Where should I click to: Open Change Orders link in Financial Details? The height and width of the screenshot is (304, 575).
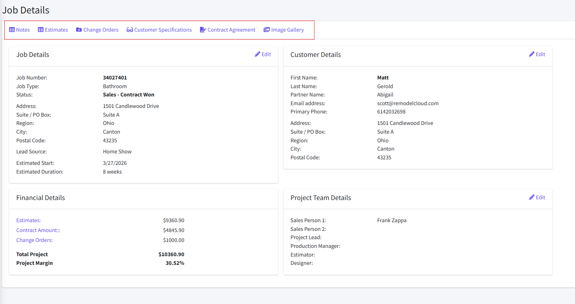point(34,240)
